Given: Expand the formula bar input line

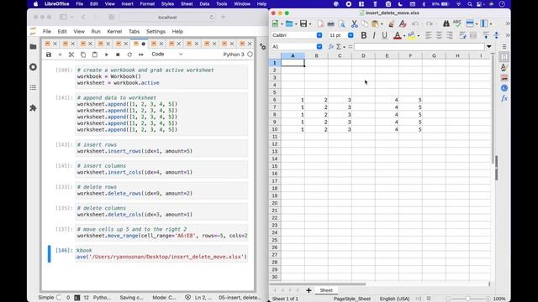Looking at the screenshot, I should click(489, 47).
